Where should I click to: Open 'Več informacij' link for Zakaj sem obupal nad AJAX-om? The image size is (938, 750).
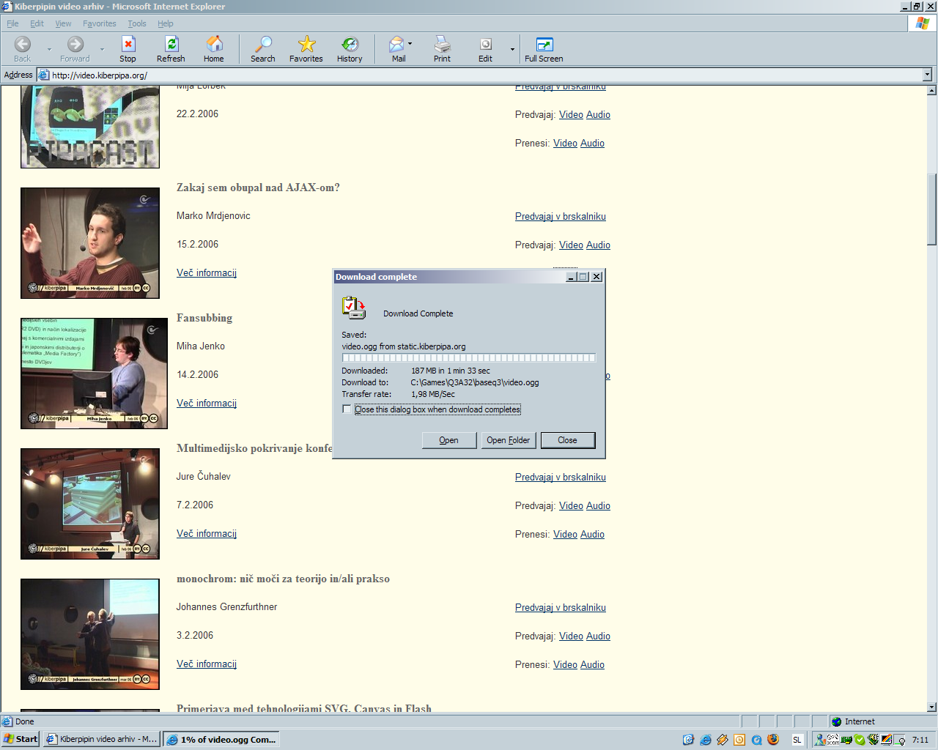click(x=207, y=272)
